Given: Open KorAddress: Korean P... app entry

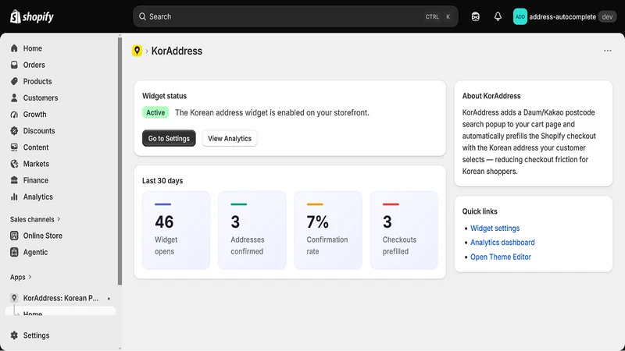Looking at the screenshot, I should [60, 298].
